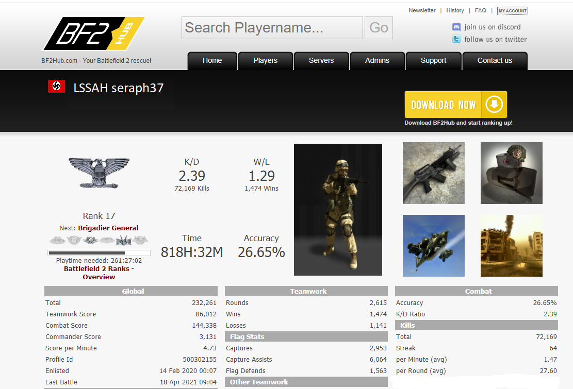
Task: Click the Colonel eagle rank insignia
Action: pos(99,173)
